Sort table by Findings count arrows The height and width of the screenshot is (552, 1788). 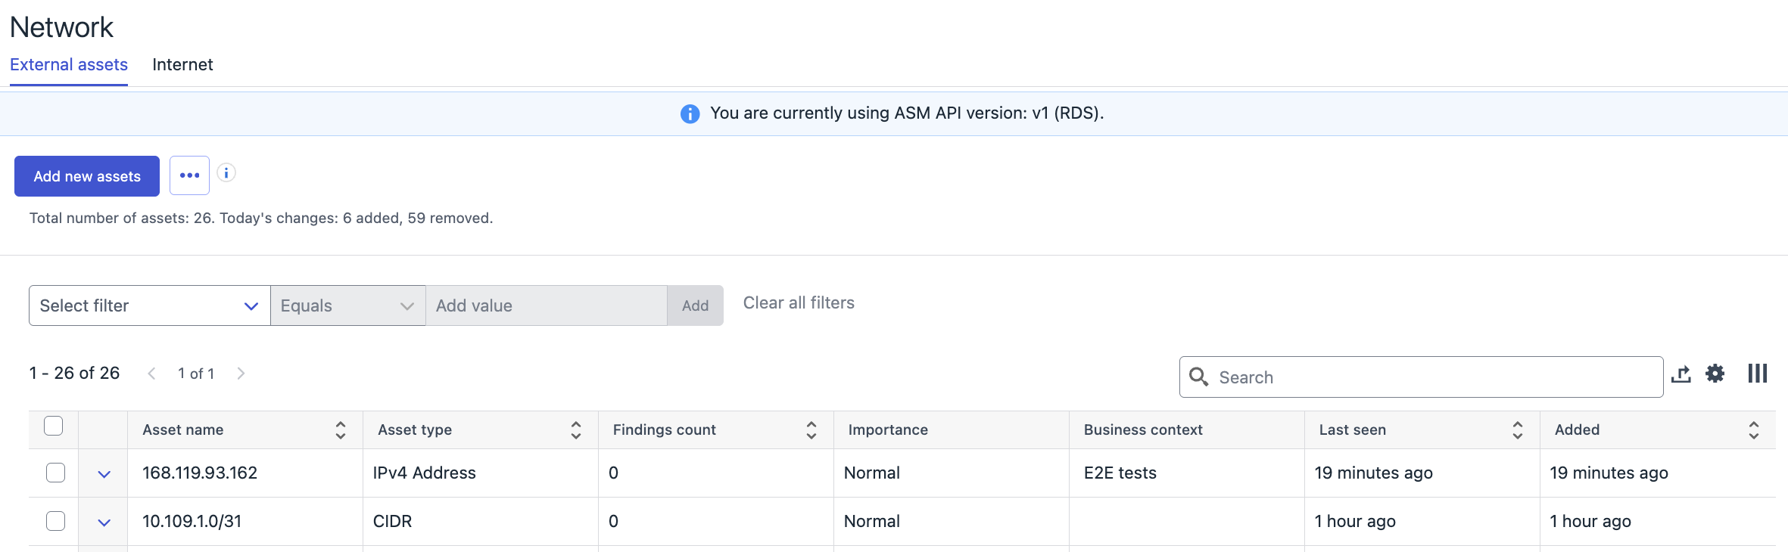coord(811,430)
